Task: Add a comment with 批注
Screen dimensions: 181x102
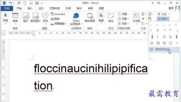Action: coord(111,17)
